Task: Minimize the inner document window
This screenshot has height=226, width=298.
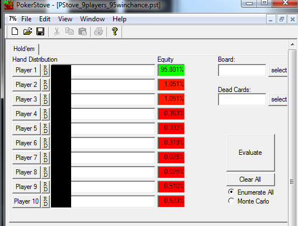Action: [271, 19]
